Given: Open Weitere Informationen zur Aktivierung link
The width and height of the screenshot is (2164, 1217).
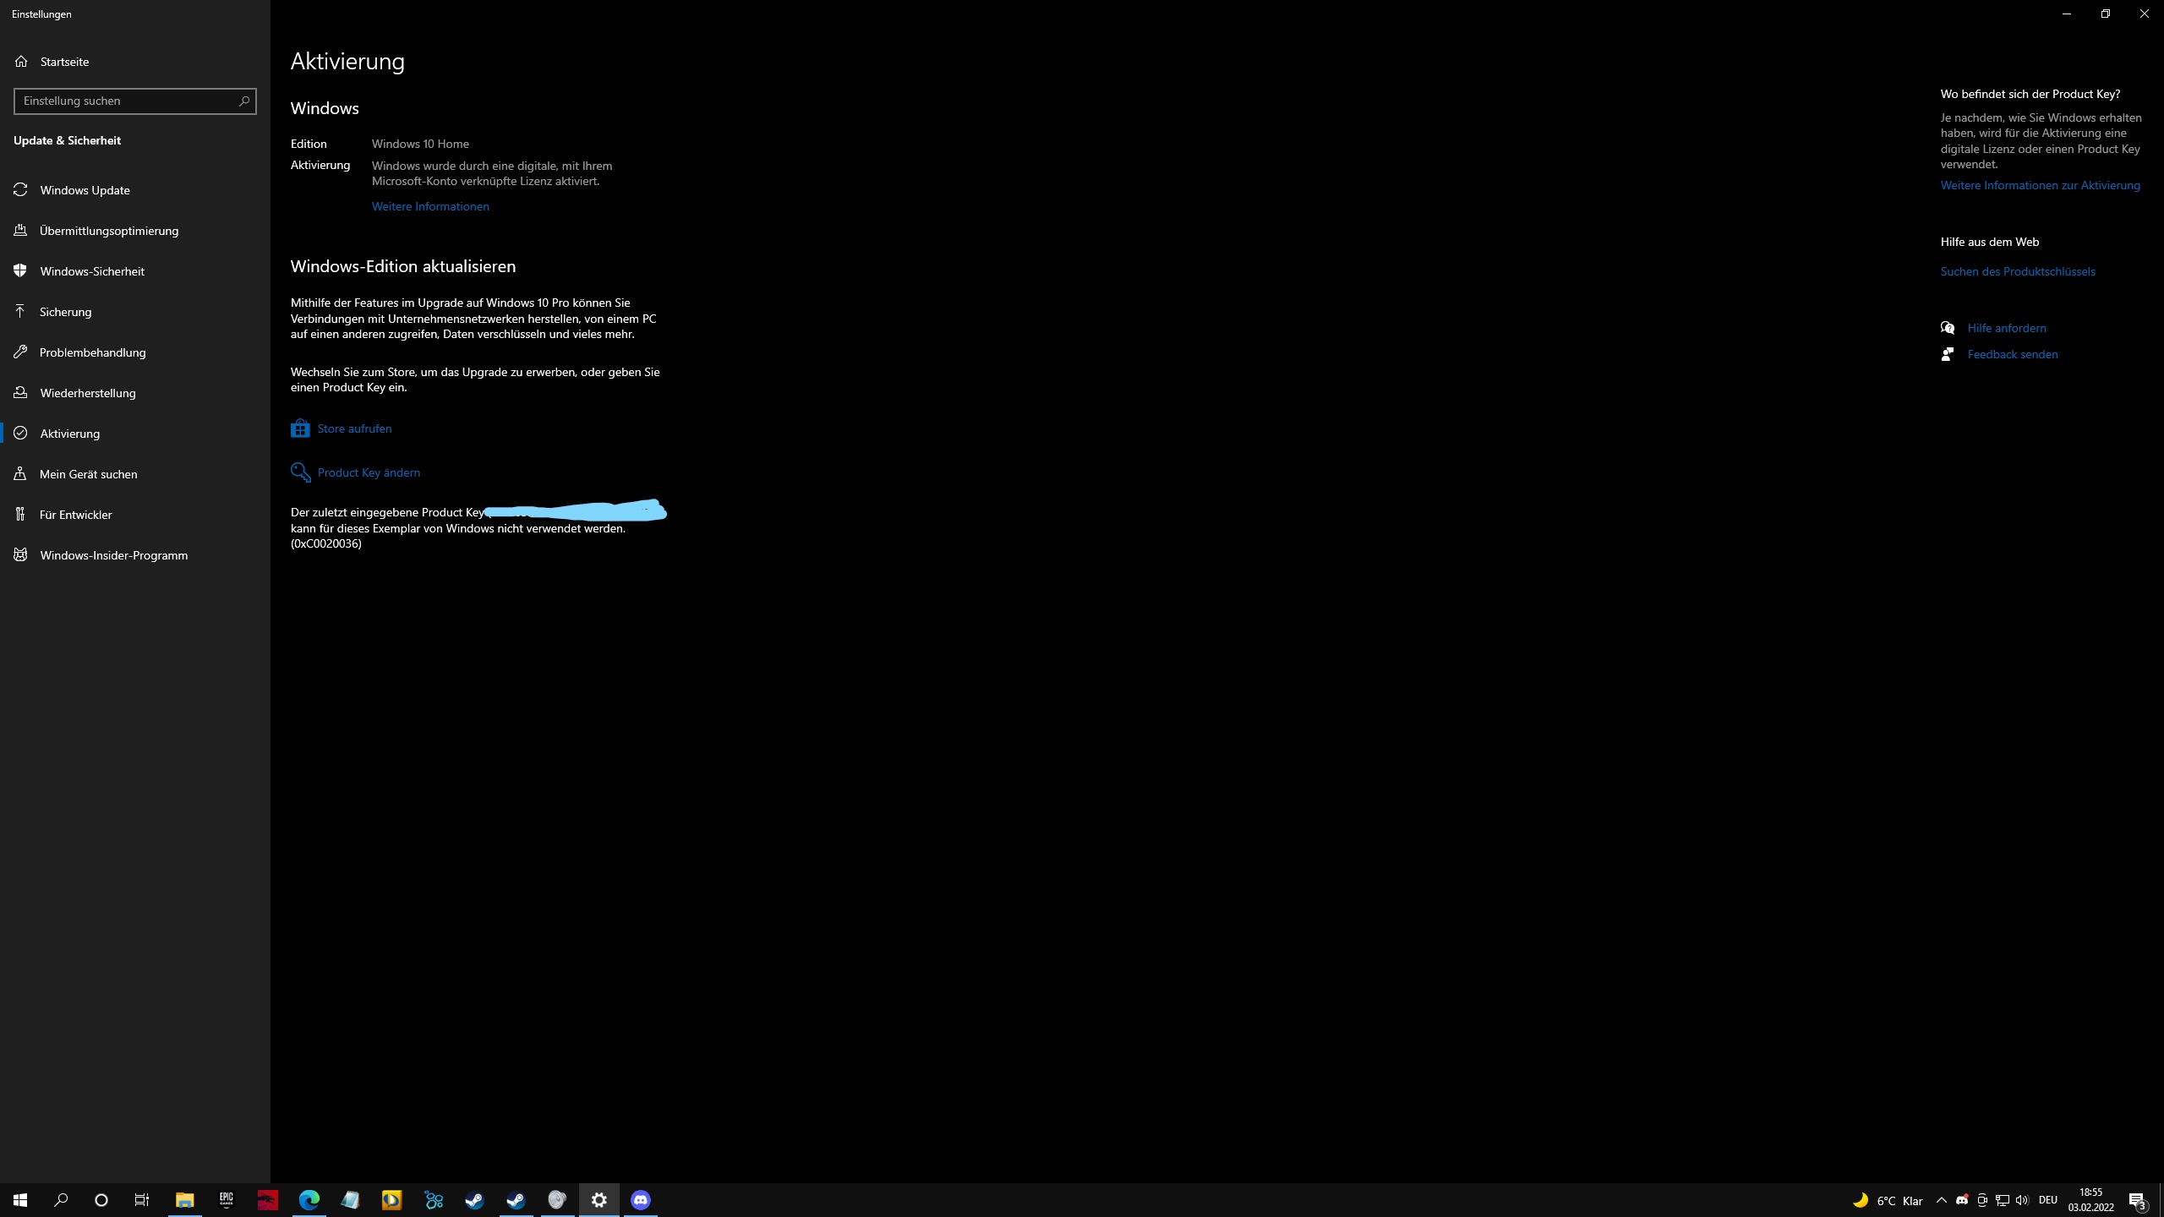Looking at the screenshot, I should tap(2040, 185).
